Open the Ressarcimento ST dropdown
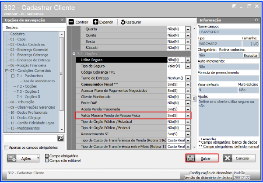 click(188, 134)
